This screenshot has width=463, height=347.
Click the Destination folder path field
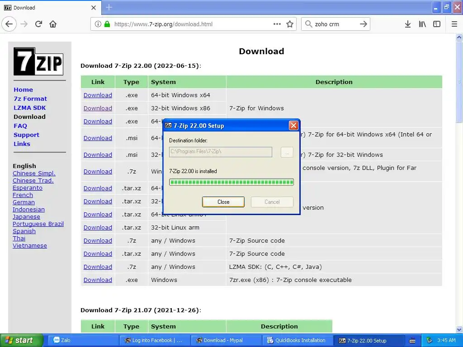[221, 152]
